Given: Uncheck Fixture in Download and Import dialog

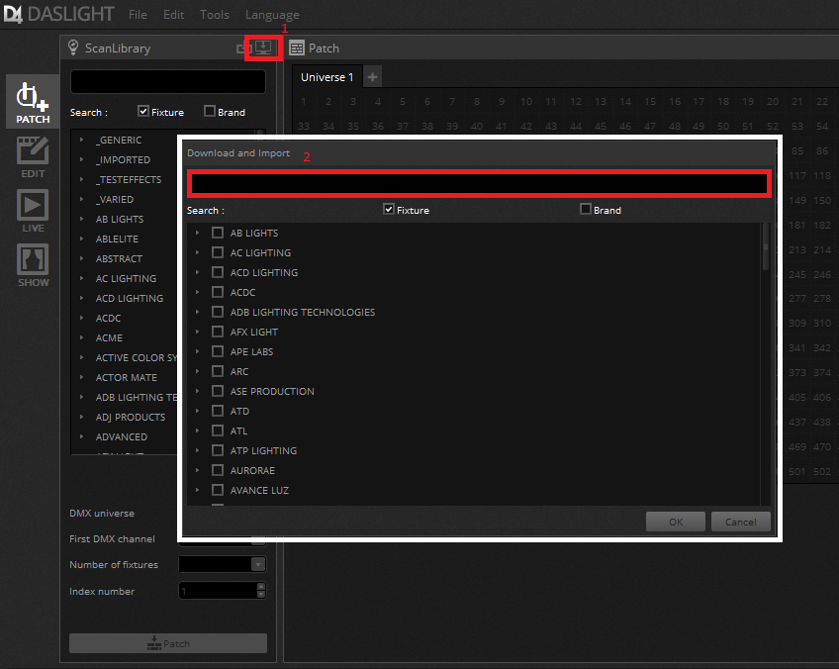Looking at the screenshot, I should point(389,209).
